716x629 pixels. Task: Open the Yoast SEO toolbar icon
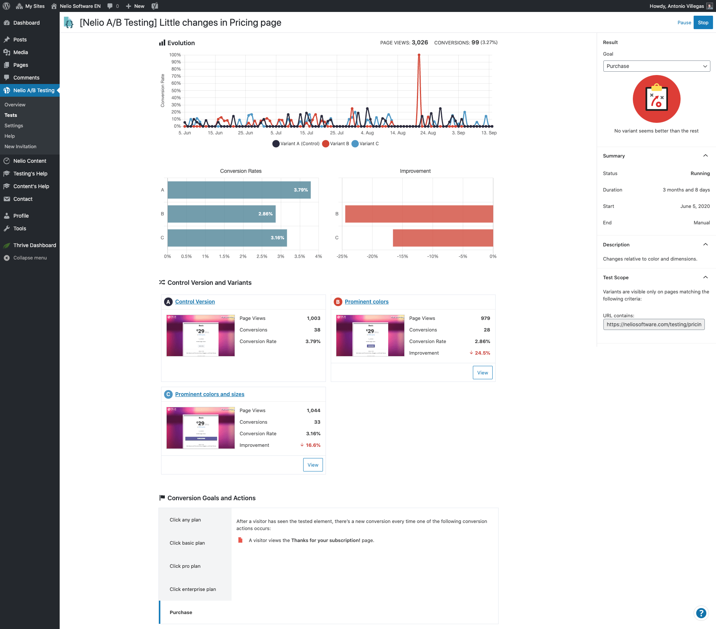click(155, 6)
